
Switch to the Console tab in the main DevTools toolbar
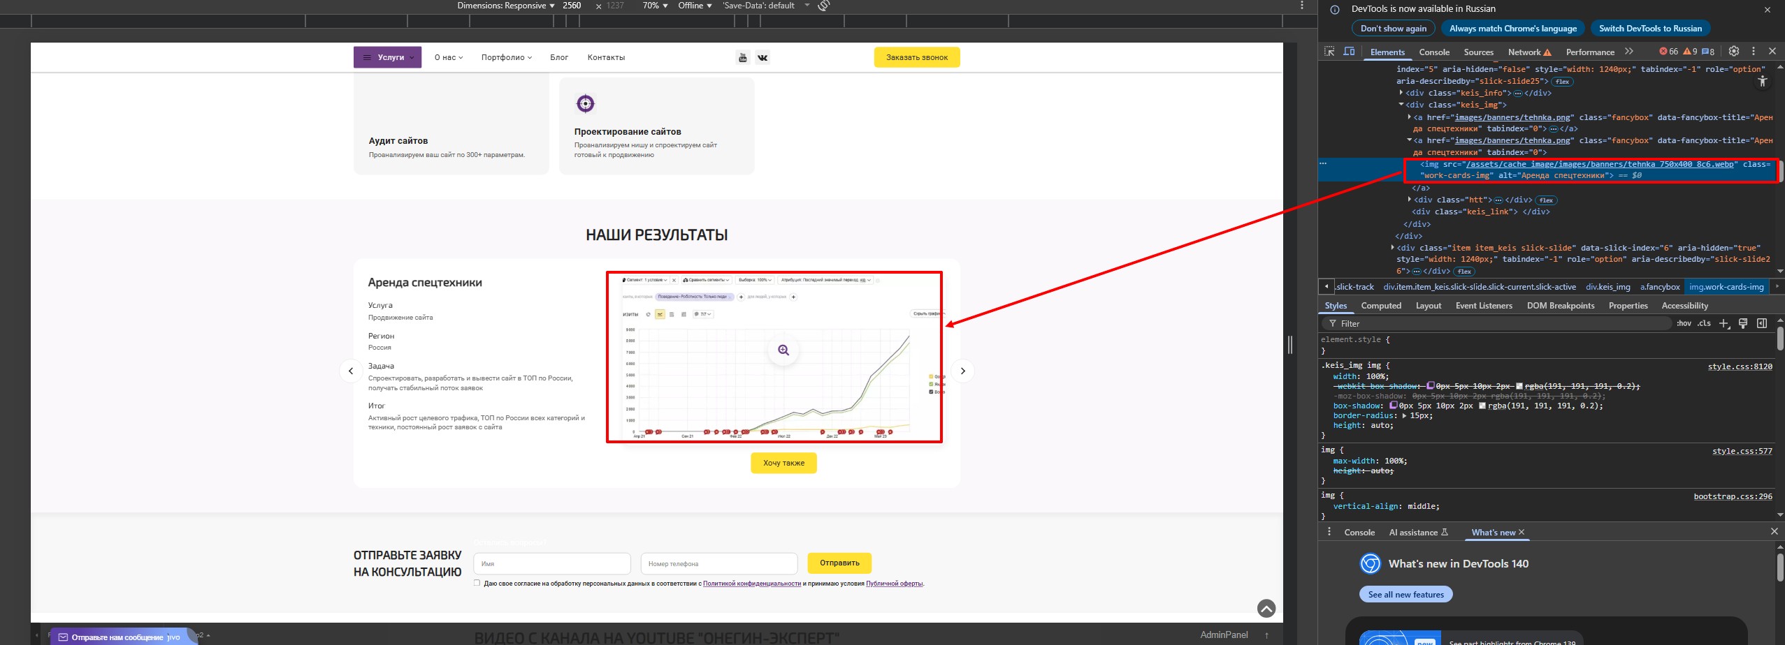click(1434, 52)
